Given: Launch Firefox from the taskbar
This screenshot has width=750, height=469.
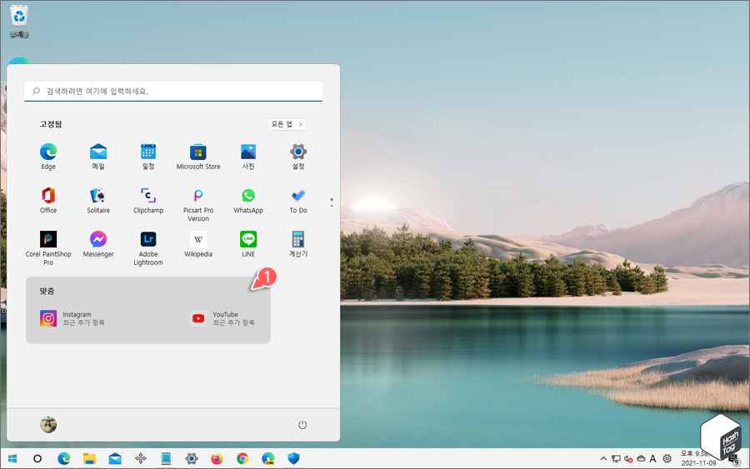Looking at the screenshot, I should tap(217, 459).
